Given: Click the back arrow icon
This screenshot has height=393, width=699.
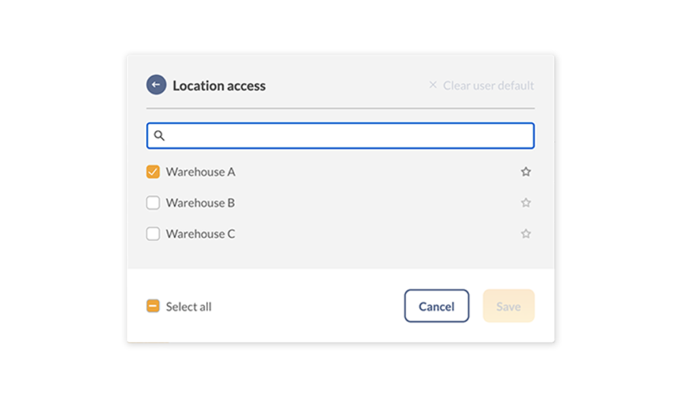Looking at the screenshot, I should 156,85.
